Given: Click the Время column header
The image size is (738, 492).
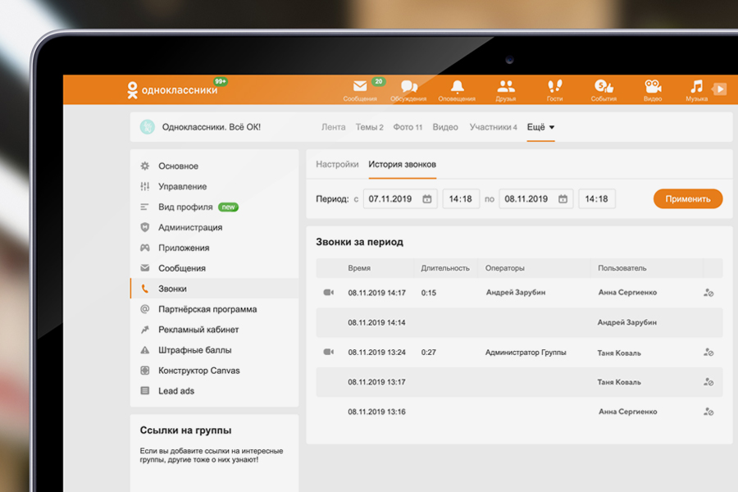Looking at the screenshot, I should 359,268.
